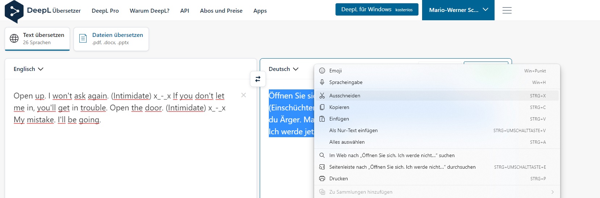Click DeepL für Windows button
The image size is (600, 198).
pos(376,9)
